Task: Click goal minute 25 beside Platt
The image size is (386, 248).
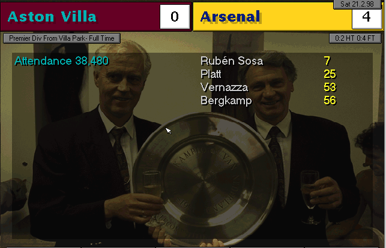Action: (x=329, y=74)
